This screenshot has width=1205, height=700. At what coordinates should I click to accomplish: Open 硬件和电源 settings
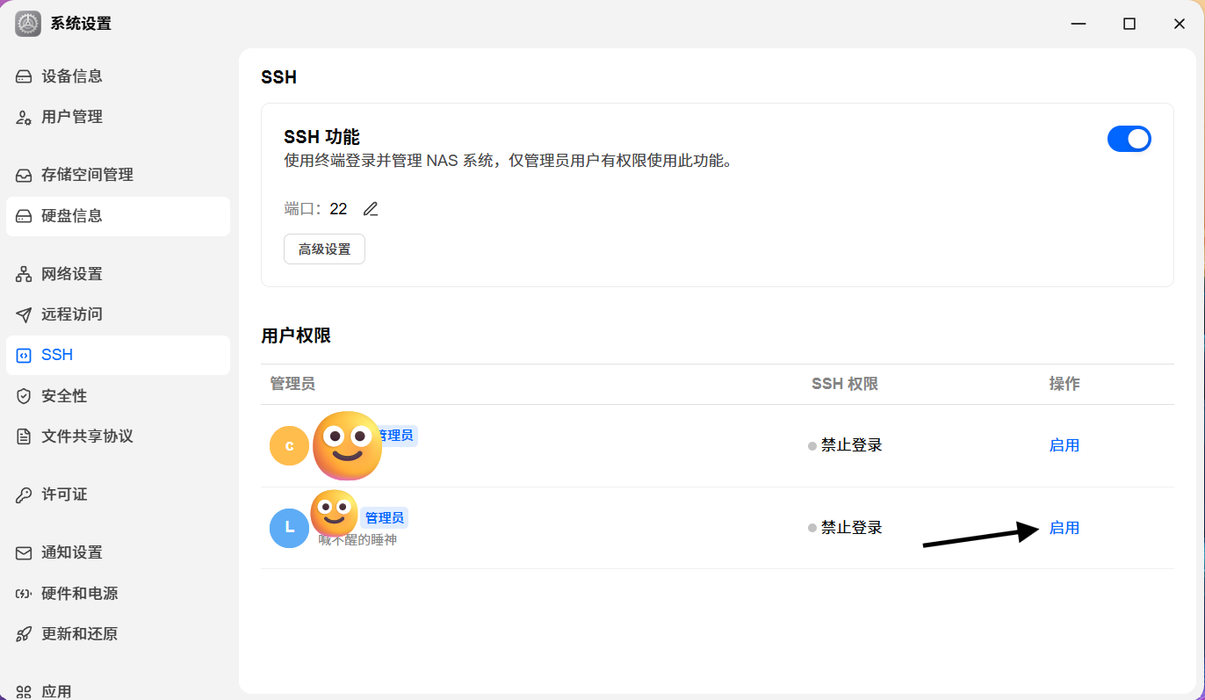118,594
